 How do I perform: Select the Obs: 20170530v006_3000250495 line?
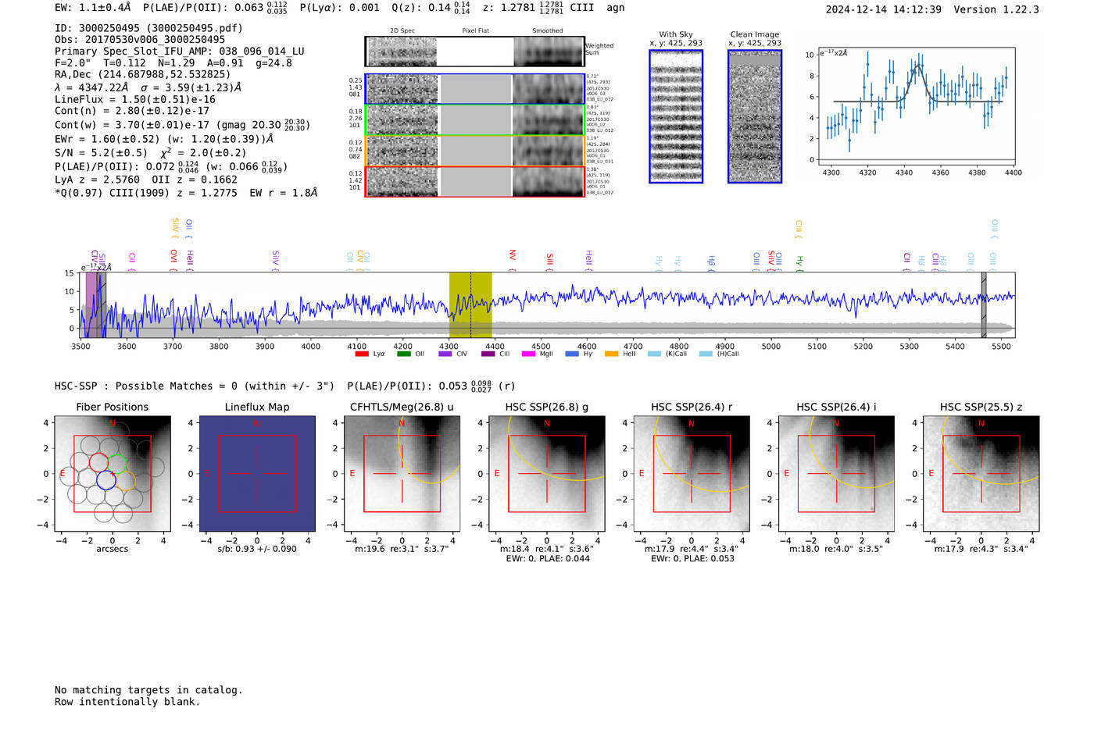tap(140, 40)
